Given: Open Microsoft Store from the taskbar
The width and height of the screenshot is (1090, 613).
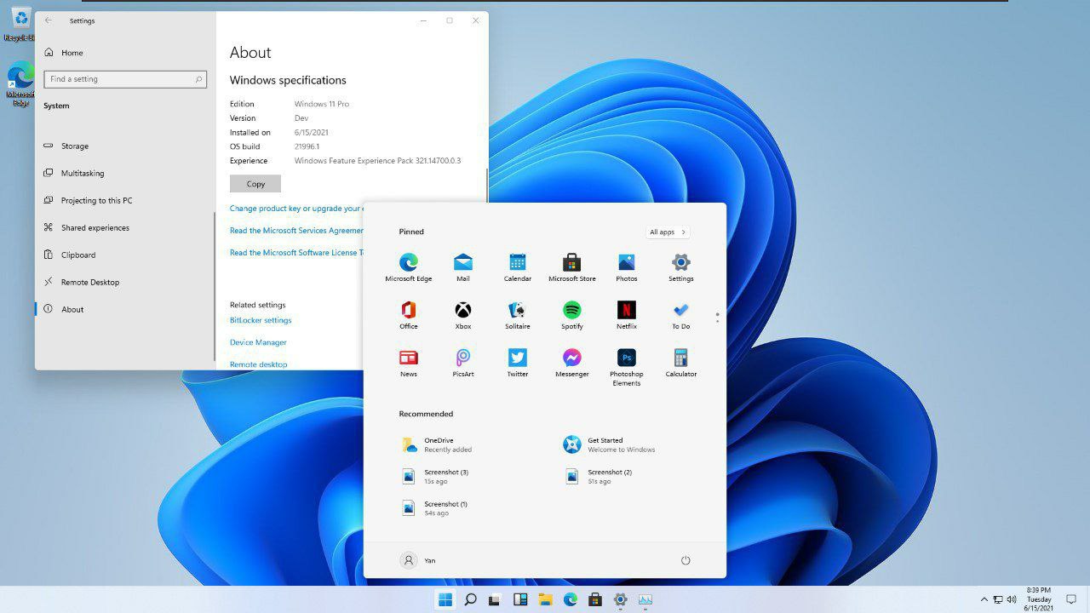Looking at the screenshot, I should click(x=595, y=599).
